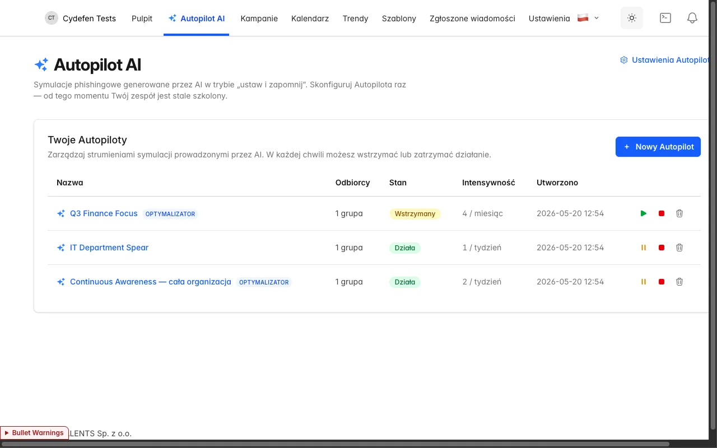717x448 pixels.
Task: Stop the Continuous Awareness autopilot
Action: click(662, 282)
